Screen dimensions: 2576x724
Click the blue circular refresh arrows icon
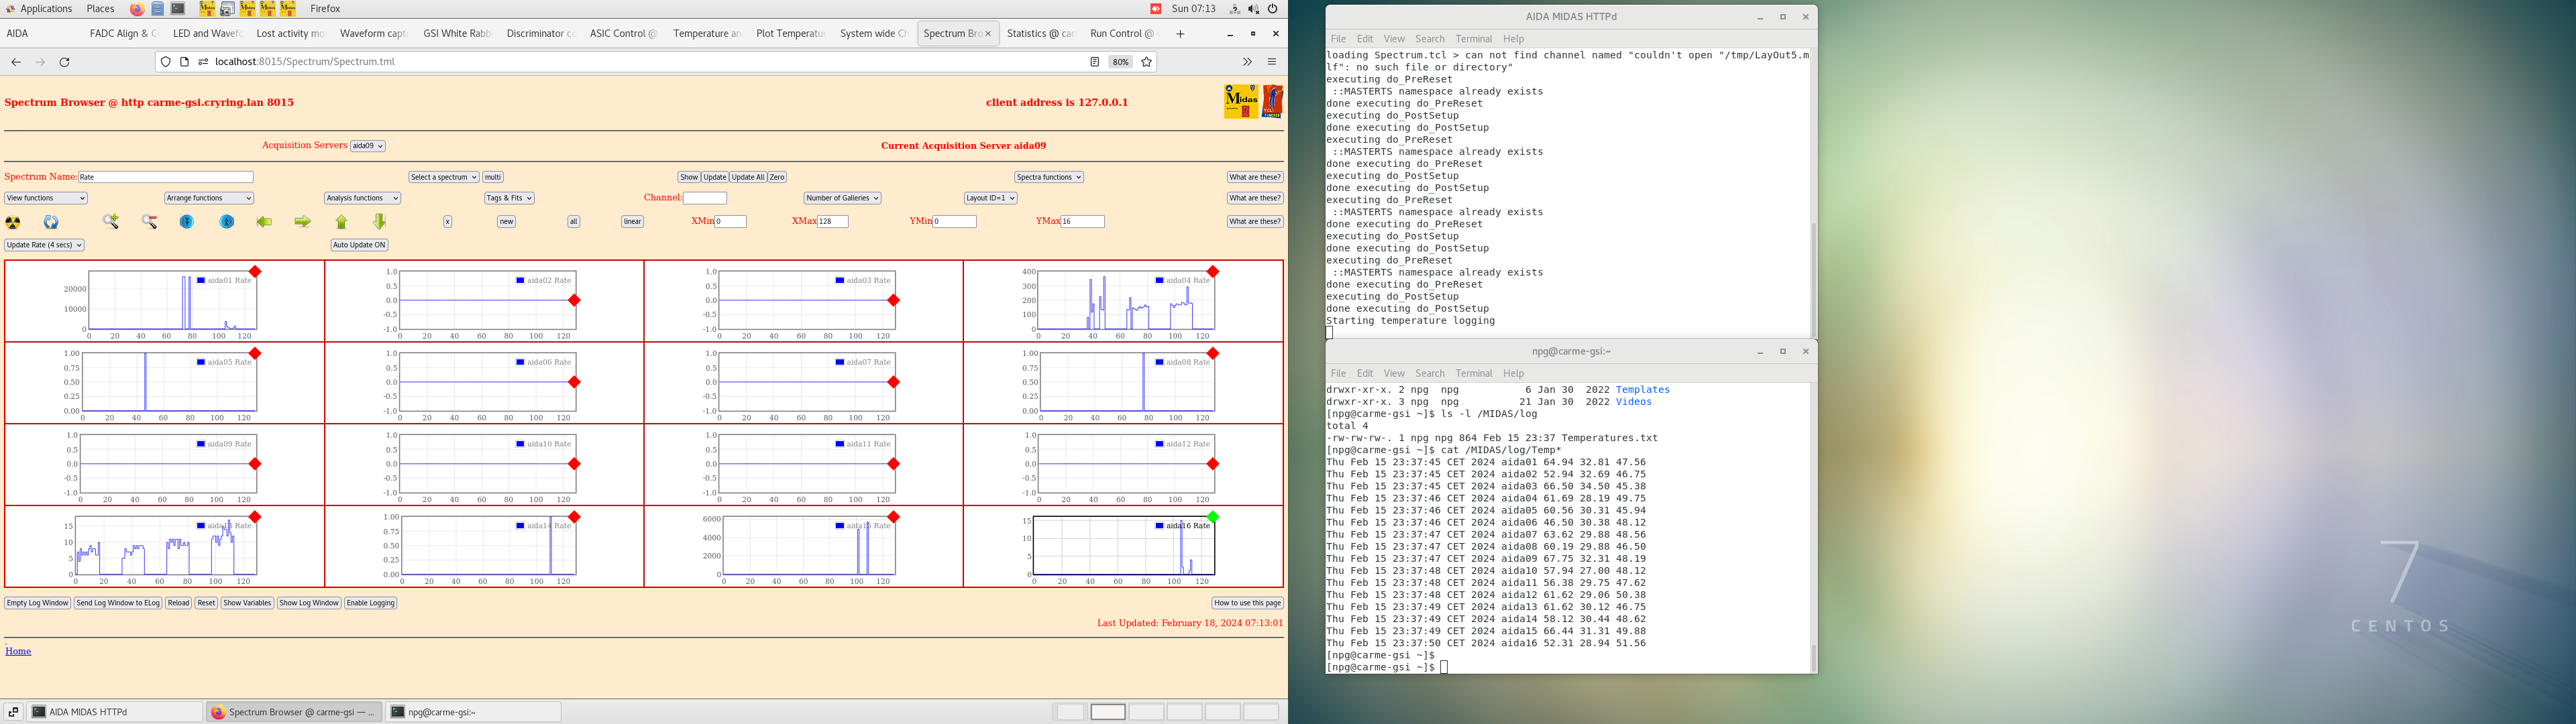51,222
